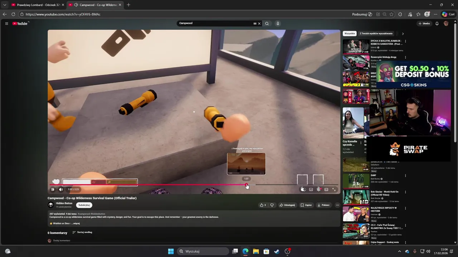Image resolution: width=458 pixels, height=257 pixels.
Task: Open options for Rowerzyści blokują drogę video
Action: pyautogui.click(x=405, y=57)
